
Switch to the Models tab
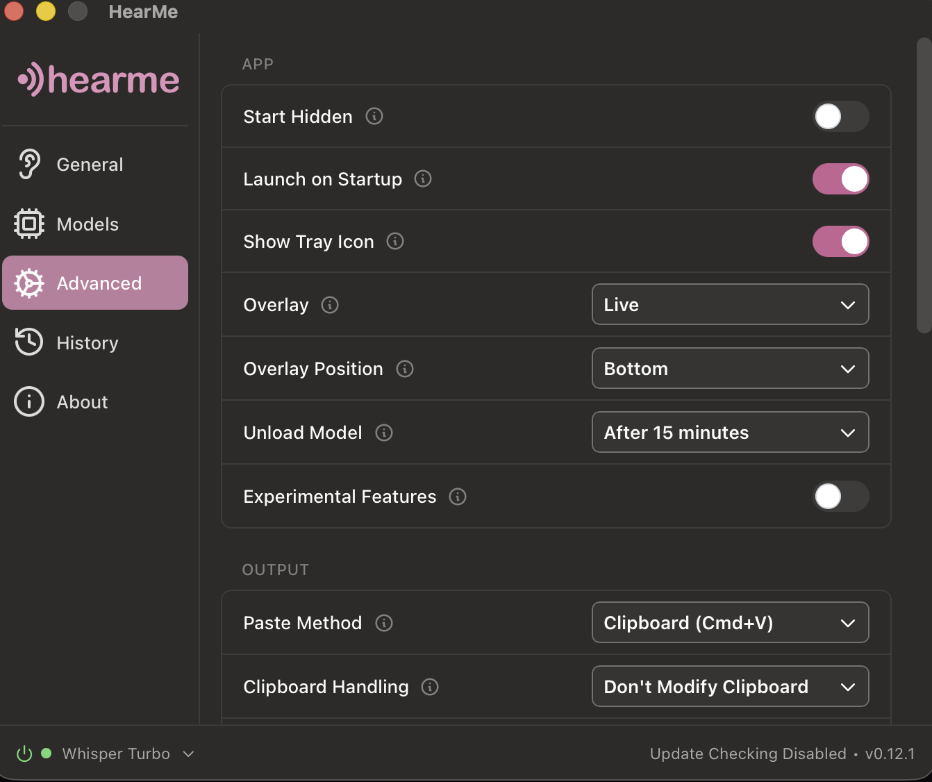95,224
